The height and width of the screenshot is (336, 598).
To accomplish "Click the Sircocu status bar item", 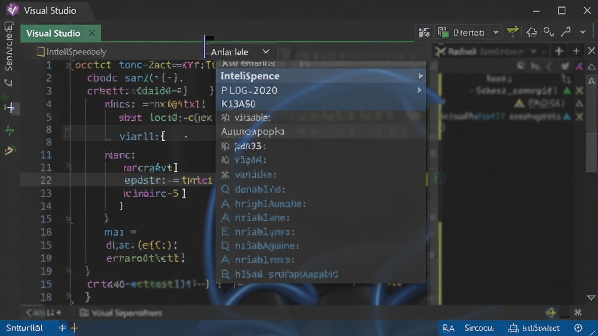I will [479, 328].
